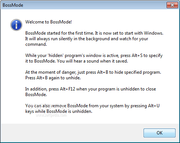Click the BossMode title bar text
The image size is (180, 143).
(x=13, y=5)
